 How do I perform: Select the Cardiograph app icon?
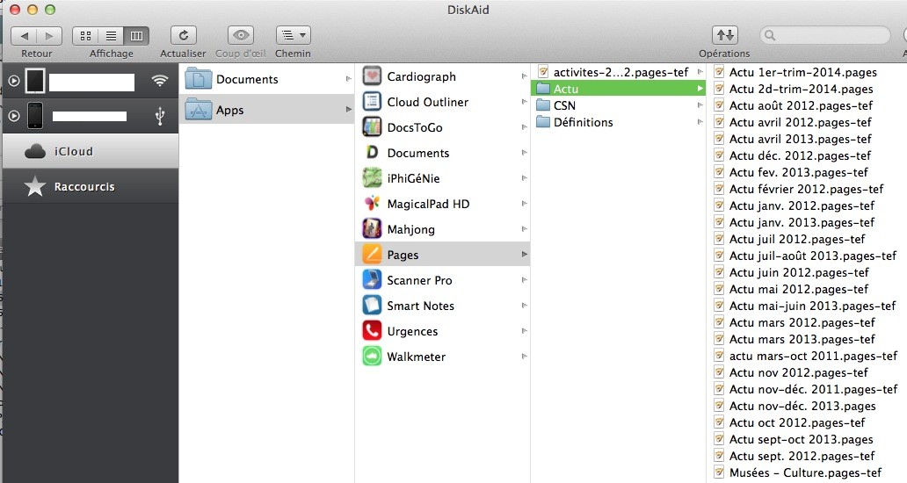tap(373, 76)
